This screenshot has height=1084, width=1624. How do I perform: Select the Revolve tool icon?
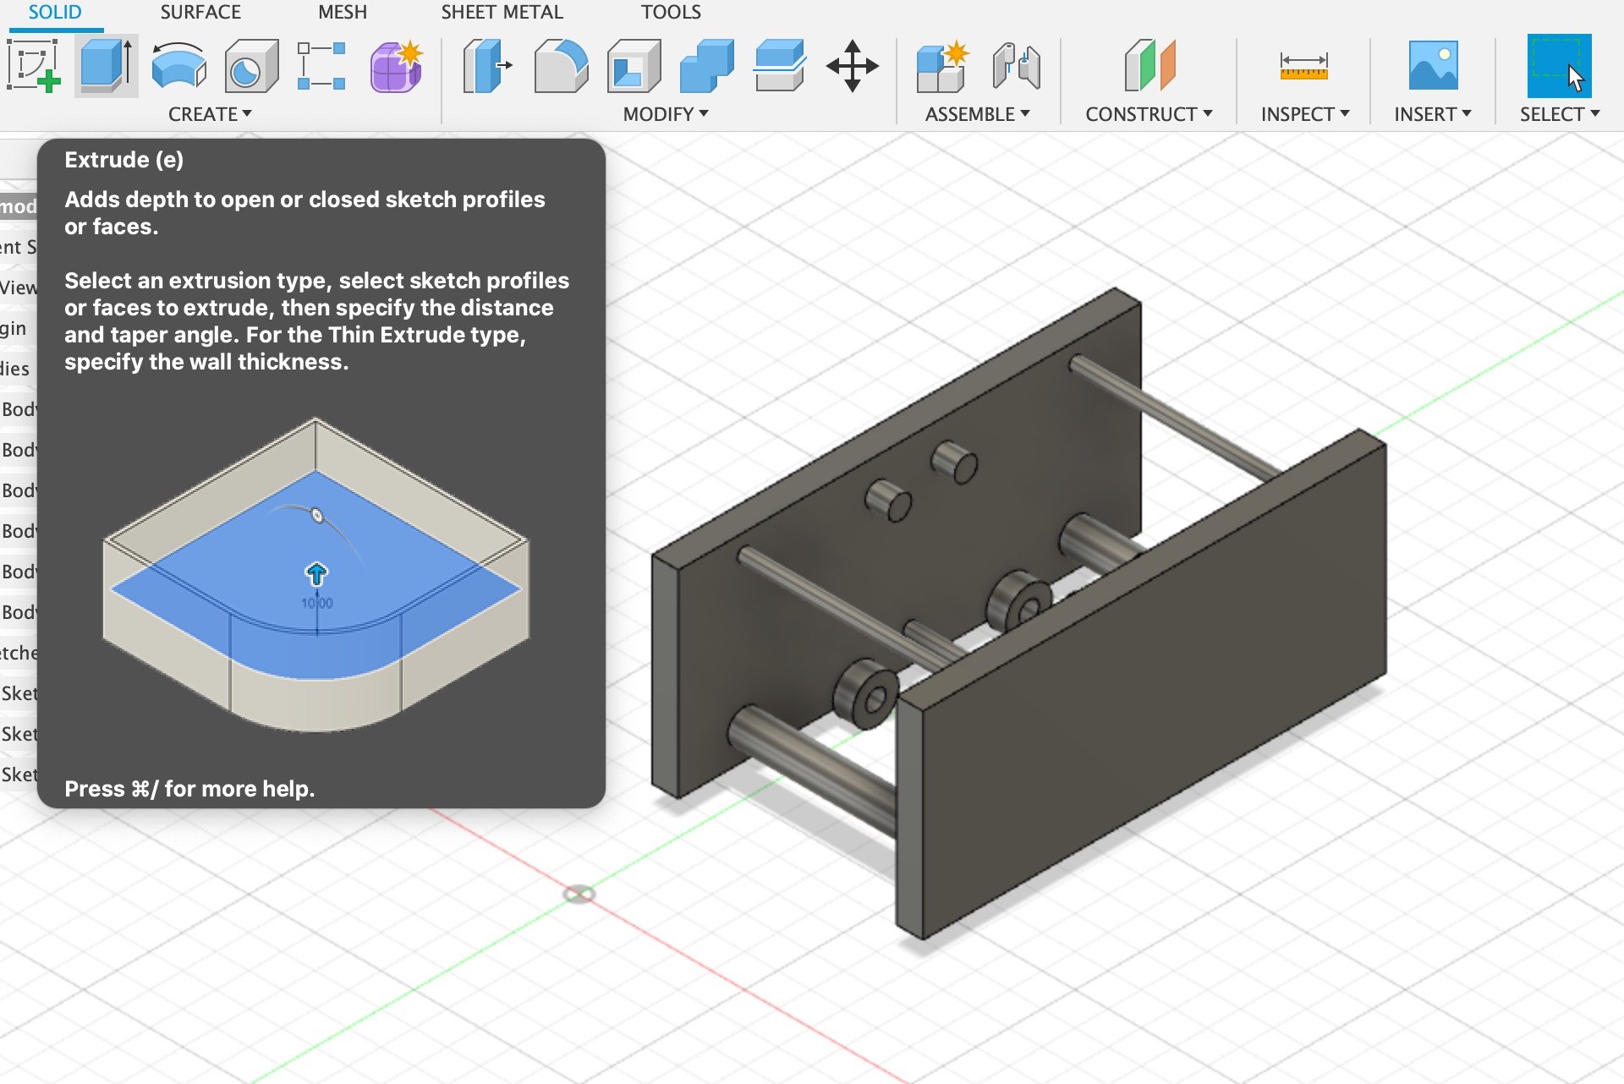(178, 65)
